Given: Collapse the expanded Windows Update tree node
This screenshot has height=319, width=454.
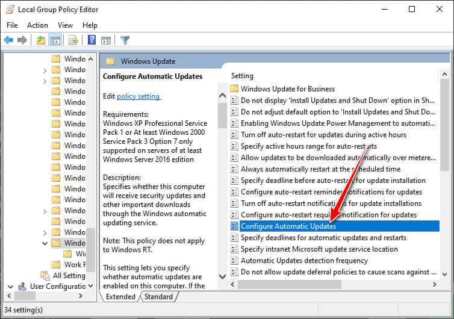Looking at the screenshot, I should (x=45, y=243).
